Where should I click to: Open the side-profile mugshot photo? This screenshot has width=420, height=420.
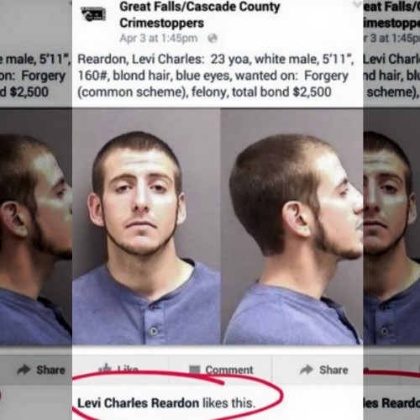291,226
